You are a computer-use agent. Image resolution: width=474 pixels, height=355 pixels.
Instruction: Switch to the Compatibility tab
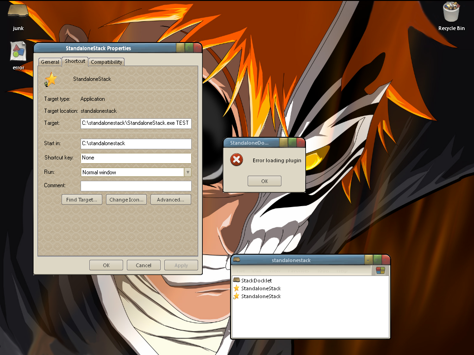[x=106, y=62]
